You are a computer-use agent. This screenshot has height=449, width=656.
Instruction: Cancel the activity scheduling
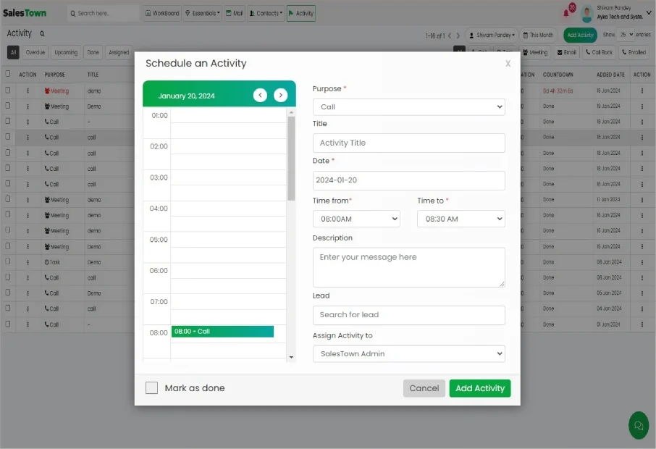[424, 388]
